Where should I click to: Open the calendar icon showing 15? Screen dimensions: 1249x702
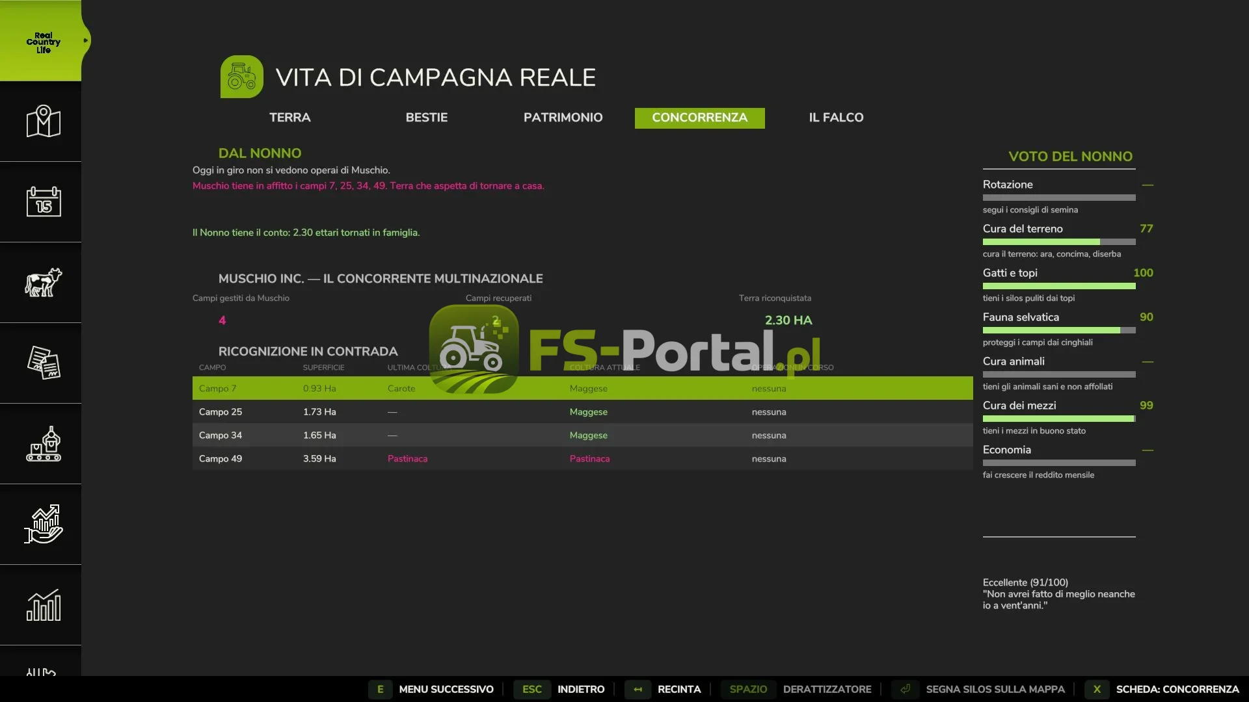click(x=43, y=201)
